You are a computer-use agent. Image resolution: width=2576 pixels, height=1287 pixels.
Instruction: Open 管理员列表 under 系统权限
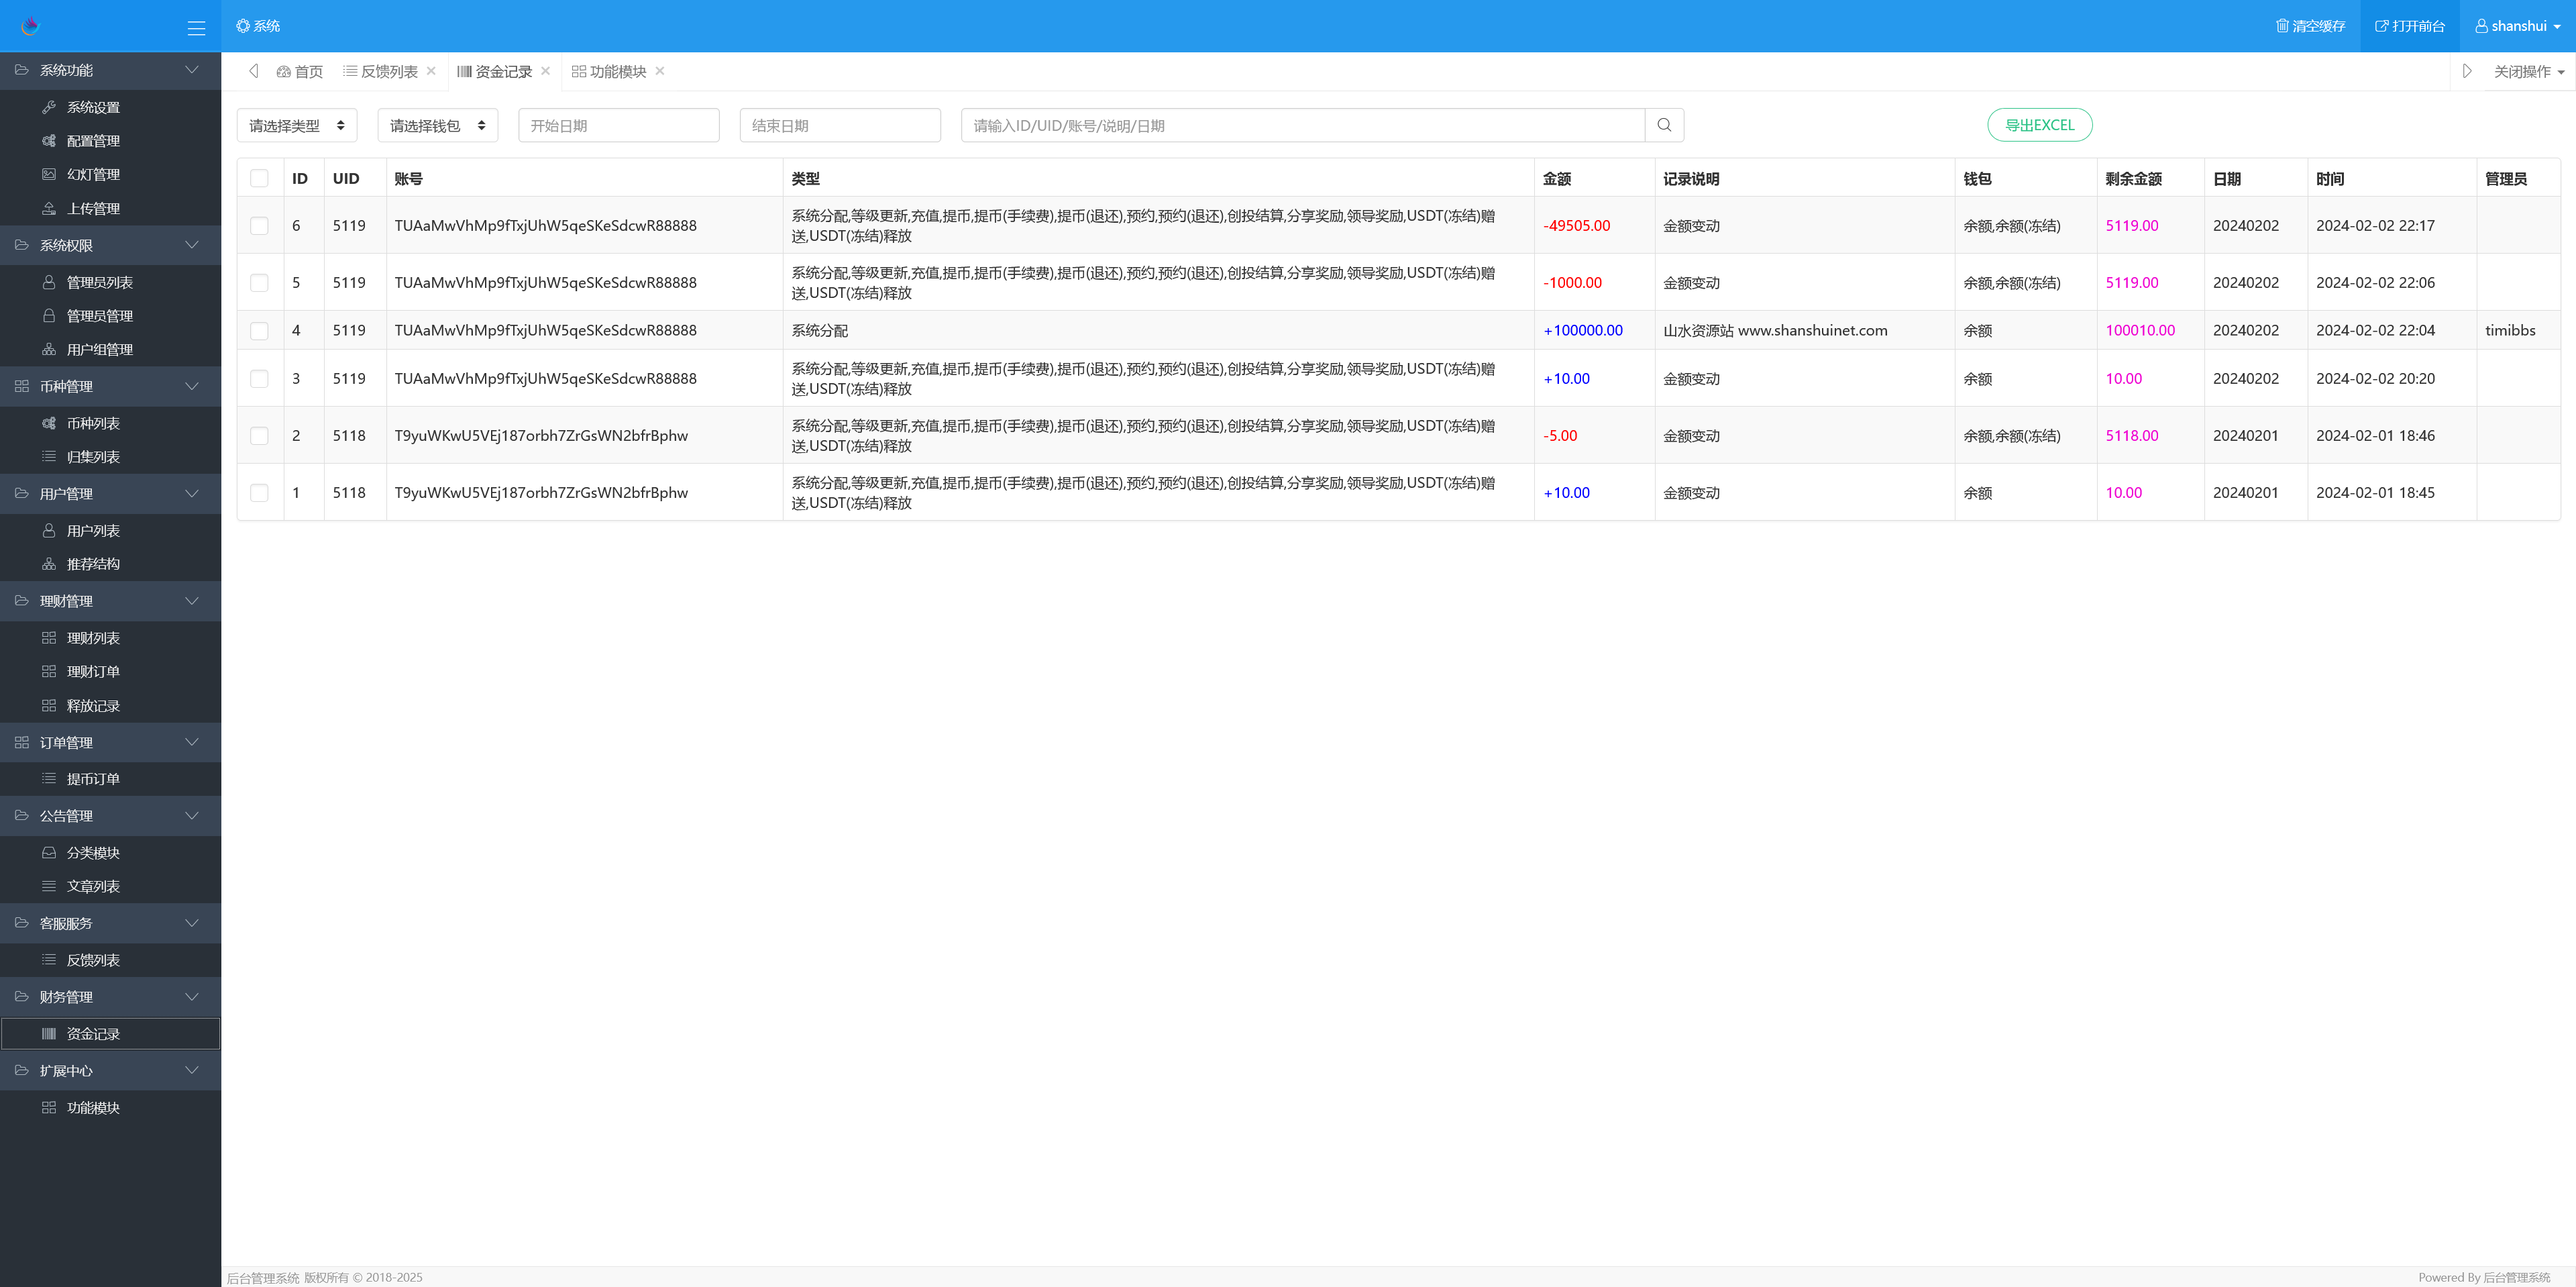[99, 282]
